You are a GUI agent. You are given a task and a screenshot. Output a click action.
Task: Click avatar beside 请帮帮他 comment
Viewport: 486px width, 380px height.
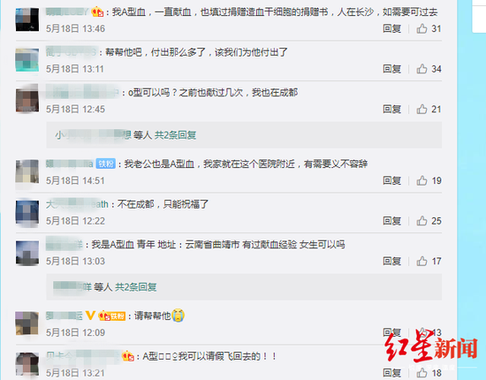click(27, 323)
